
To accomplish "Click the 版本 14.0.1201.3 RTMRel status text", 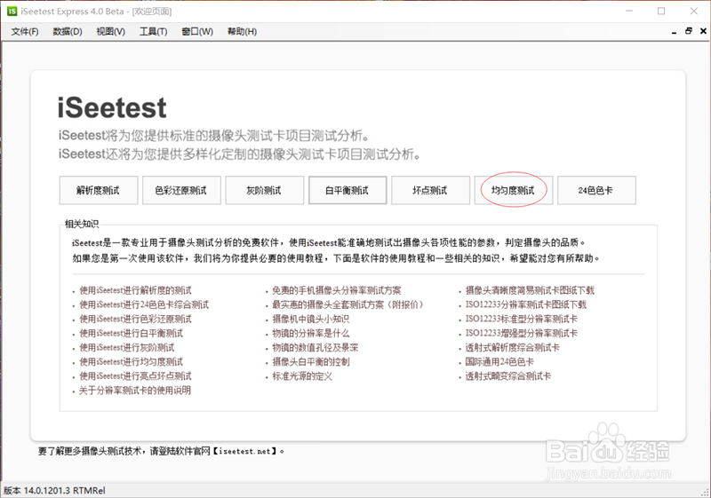I will click(x=54, y=490).
